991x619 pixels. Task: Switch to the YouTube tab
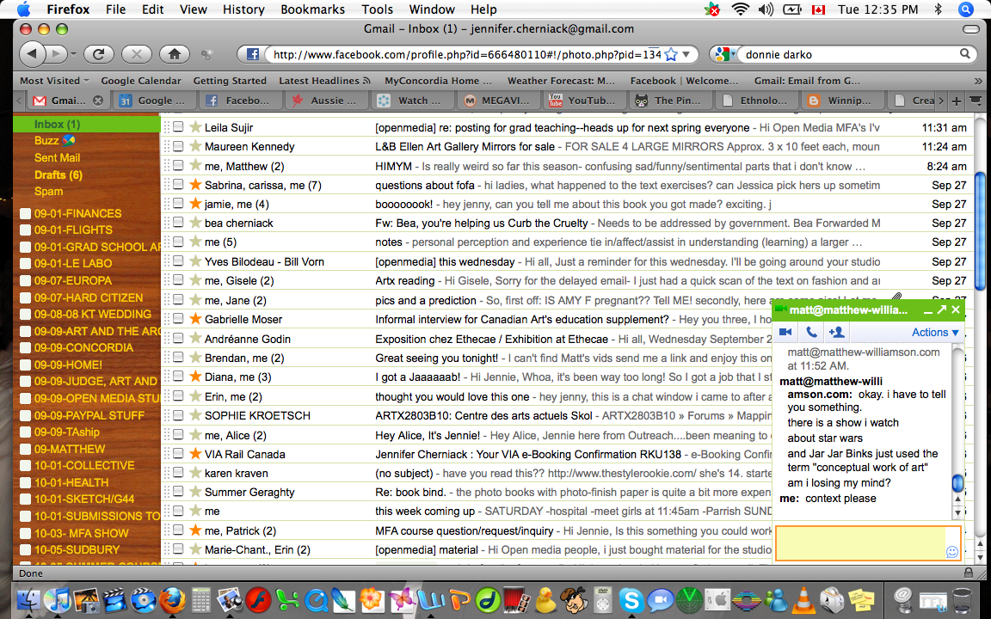point(582,101)
